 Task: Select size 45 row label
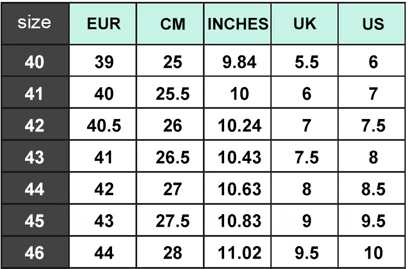pyautogui.click(x=34, y=221)
